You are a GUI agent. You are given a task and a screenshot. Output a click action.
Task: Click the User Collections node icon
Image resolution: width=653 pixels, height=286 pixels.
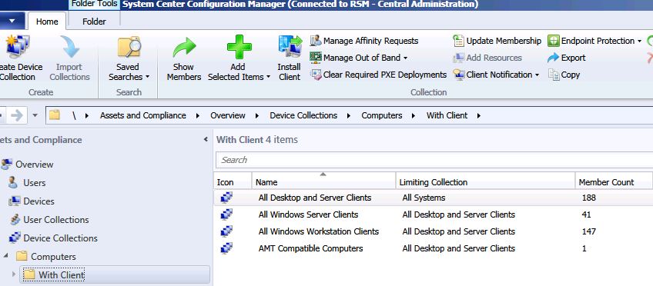15,219
